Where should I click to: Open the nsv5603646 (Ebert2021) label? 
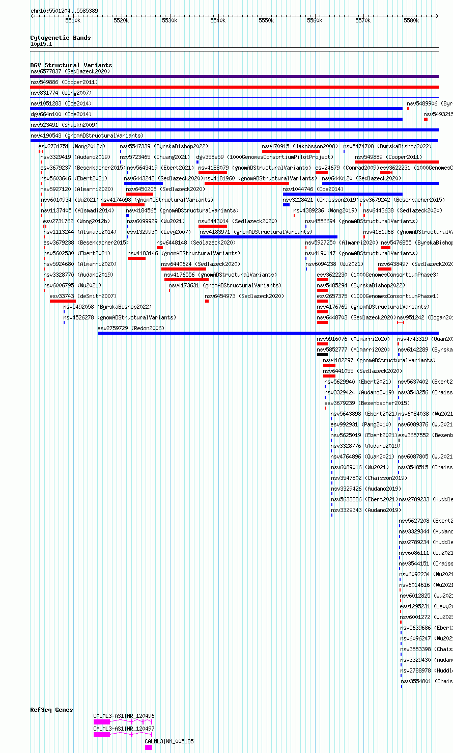74,178
